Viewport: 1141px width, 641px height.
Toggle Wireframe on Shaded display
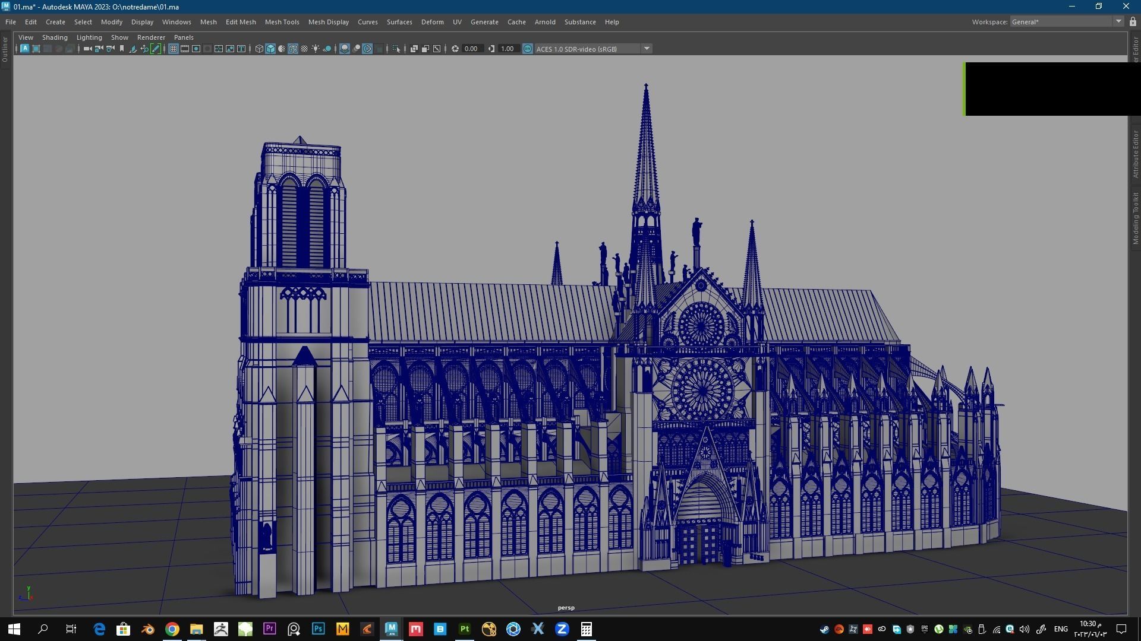tap(293, 49)
